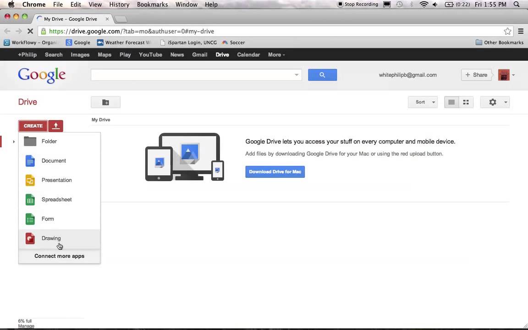The height and width of the screenshot is (330, 528).
Task: Open the Weather Forecast bookmark
Action: tap(124, 43)
